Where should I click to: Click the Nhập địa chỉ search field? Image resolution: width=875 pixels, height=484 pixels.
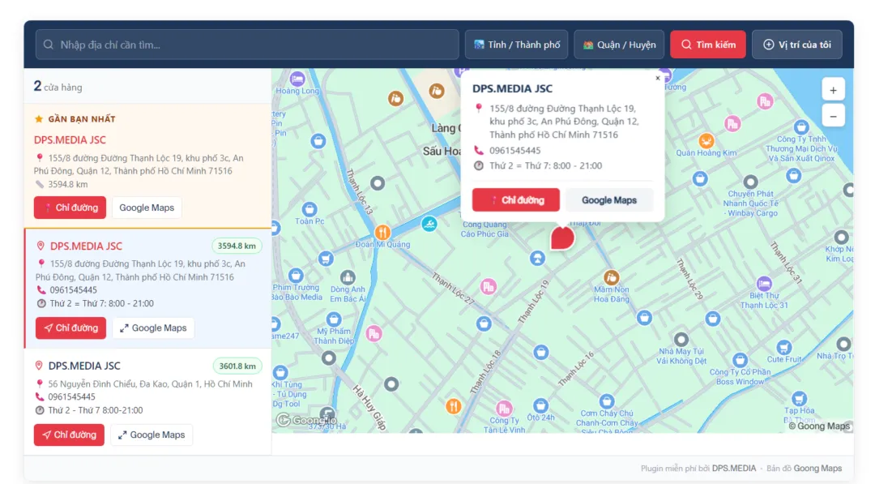(x=243, y=45)
